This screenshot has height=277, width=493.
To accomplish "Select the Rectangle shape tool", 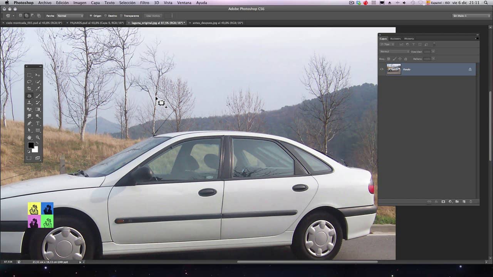I will (x=38, y=130).
